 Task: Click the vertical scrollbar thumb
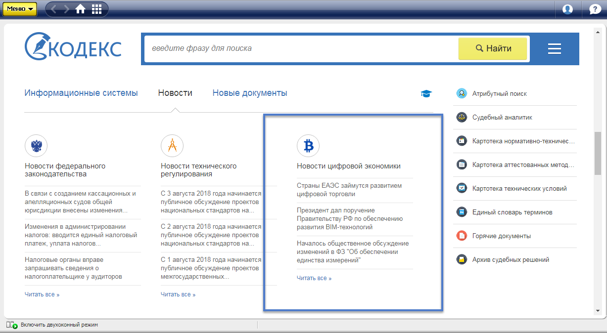(598, 153)
